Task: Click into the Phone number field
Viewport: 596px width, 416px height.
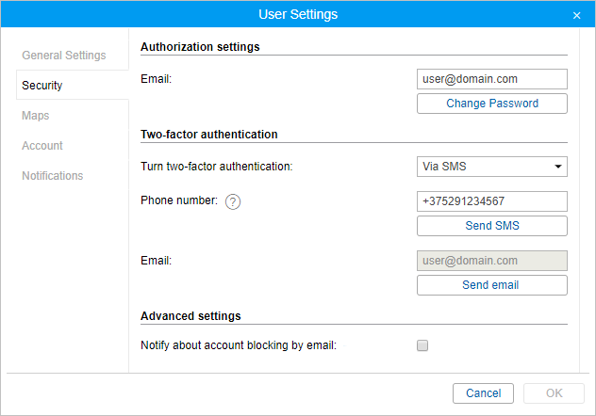Action: [x=491, y=201]
